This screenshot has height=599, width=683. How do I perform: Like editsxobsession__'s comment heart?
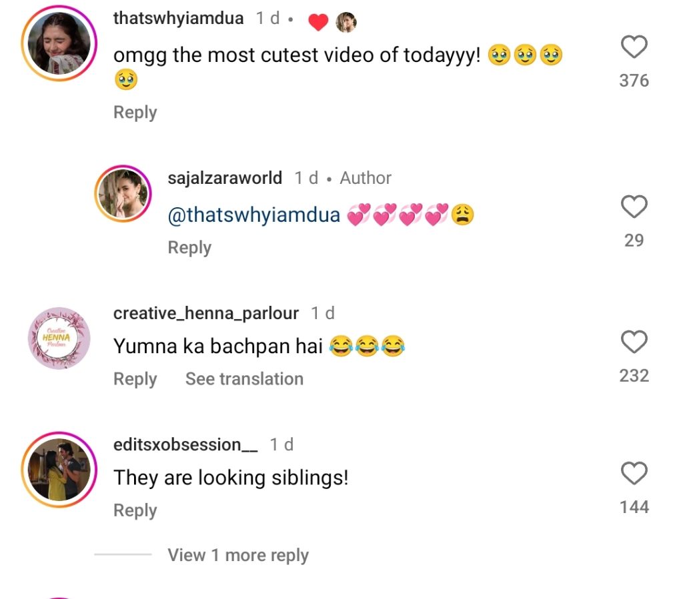pyautogui.click(x=634, y=474)
